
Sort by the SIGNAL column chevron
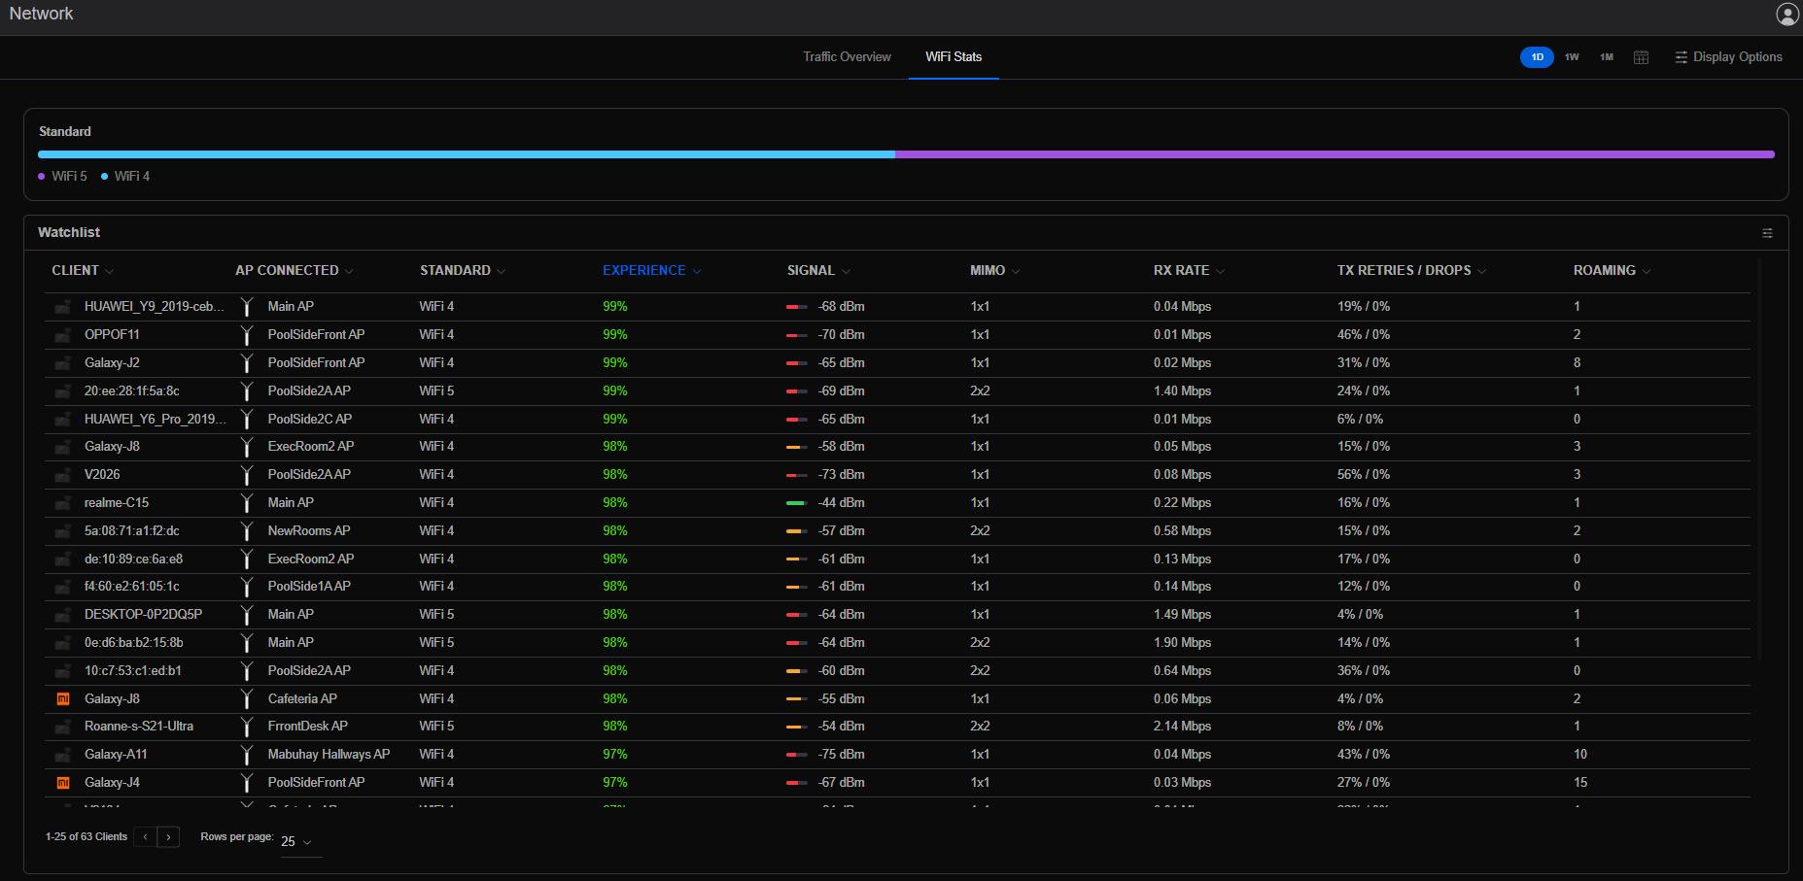[846, 271]
